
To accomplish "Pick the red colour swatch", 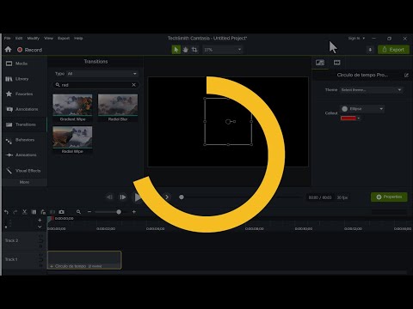I will (x=348, y=118).
